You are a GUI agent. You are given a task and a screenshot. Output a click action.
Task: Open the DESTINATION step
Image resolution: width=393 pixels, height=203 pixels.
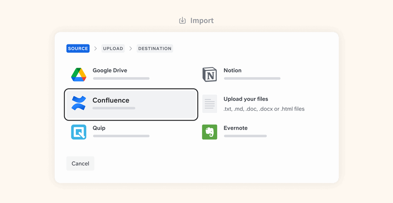click(155, 49)
